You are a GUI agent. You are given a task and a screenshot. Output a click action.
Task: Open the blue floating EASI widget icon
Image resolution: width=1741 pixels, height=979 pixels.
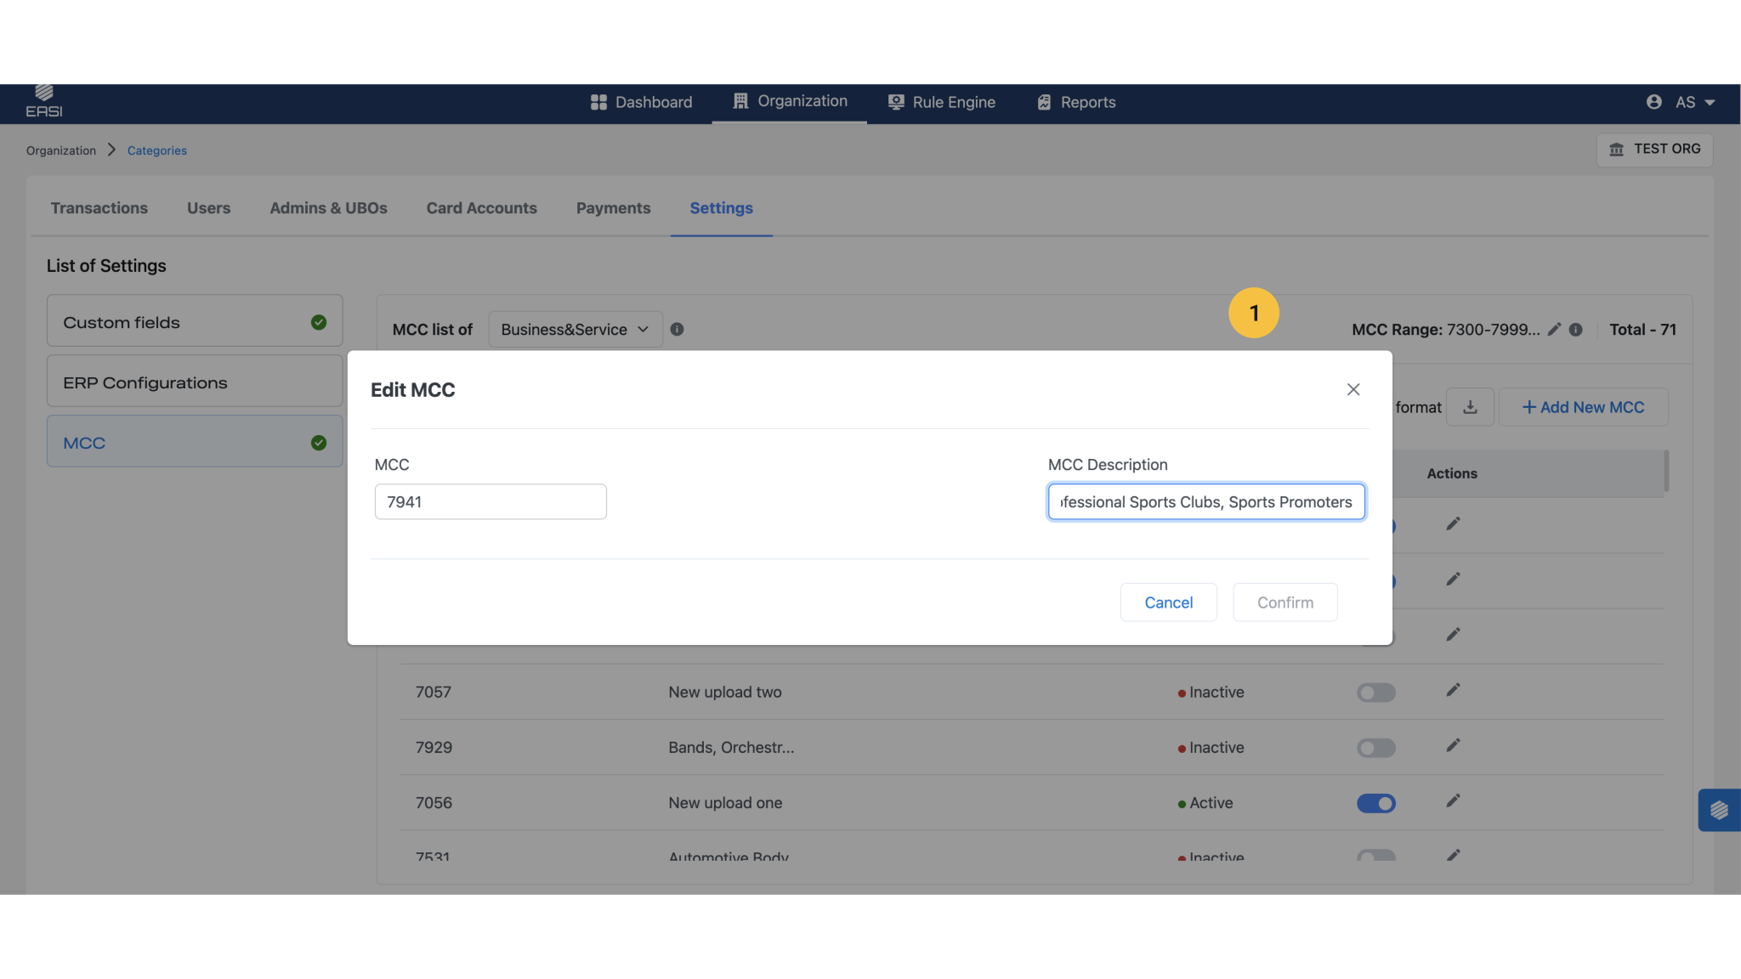(x=1719, y=810)
